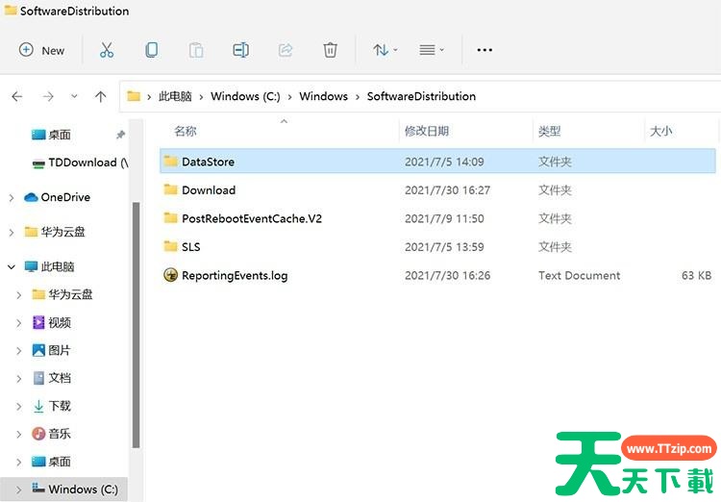Open chevron after 此电脑 in breadcrumb
Image resolution: width=721 pixels, height=502 pixels.
[x=201, y=97]
